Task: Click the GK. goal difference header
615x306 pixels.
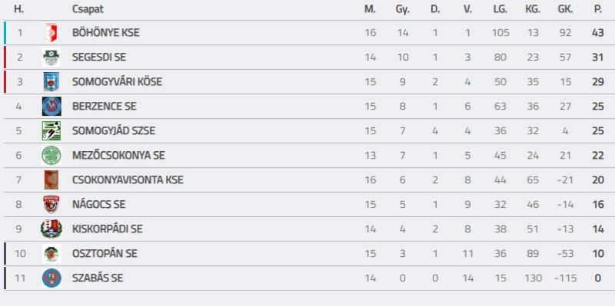Action: (565, 9)
